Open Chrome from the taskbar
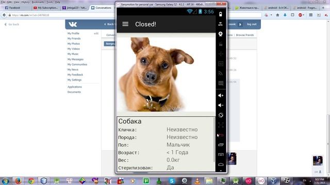 [31, 181]
